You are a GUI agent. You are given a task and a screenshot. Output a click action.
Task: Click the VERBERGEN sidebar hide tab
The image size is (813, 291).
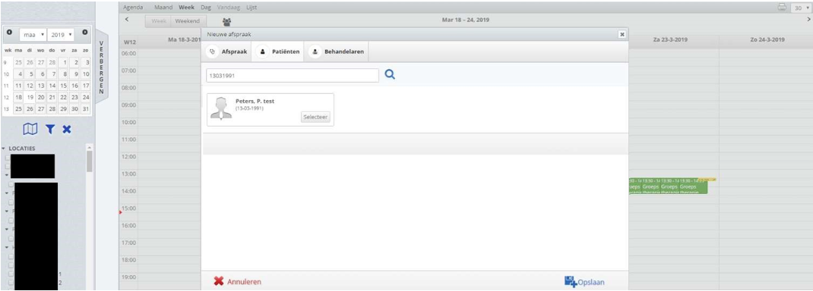(102, 67)
